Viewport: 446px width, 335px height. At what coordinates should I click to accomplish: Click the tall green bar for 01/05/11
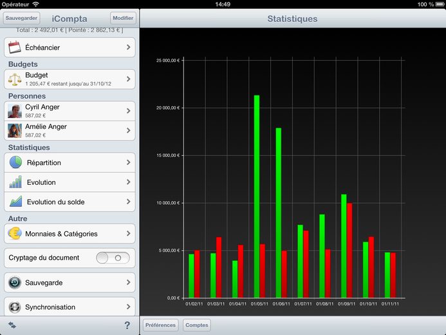(x=257, y=196)
